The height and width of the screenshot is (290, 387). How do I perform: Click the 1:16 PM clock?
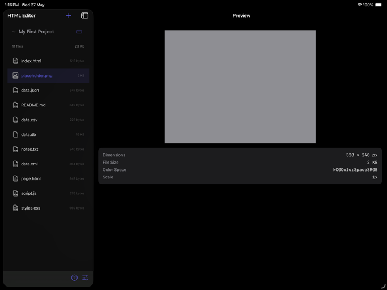(12, 5)
